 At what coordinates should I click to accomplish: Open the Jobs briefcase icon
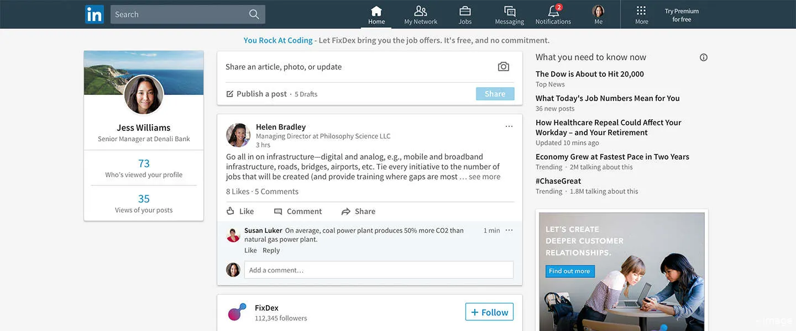tap(464, 11)
